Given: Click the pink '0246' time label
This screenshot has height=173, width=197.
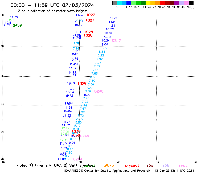Looking at the screenshot, I should [x=99, y=91].
